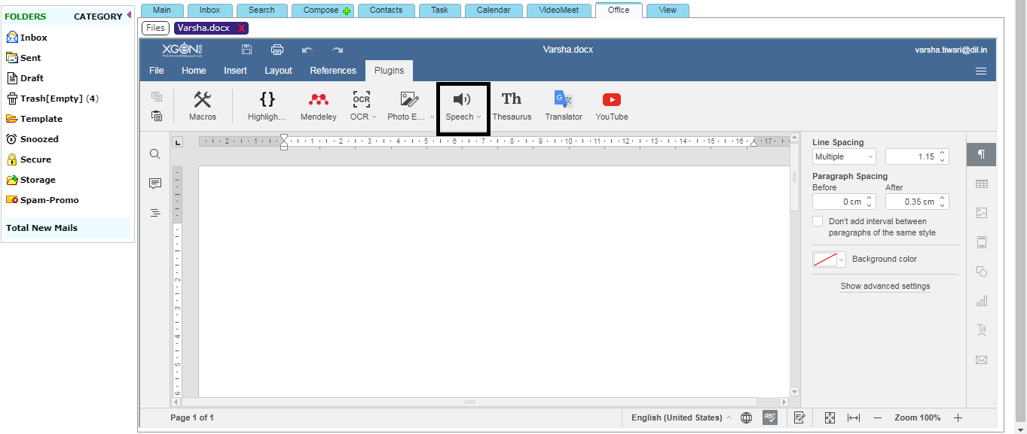1027x434 pixels.
Task: Open the Thesaurus plugin
Action: 512,106
